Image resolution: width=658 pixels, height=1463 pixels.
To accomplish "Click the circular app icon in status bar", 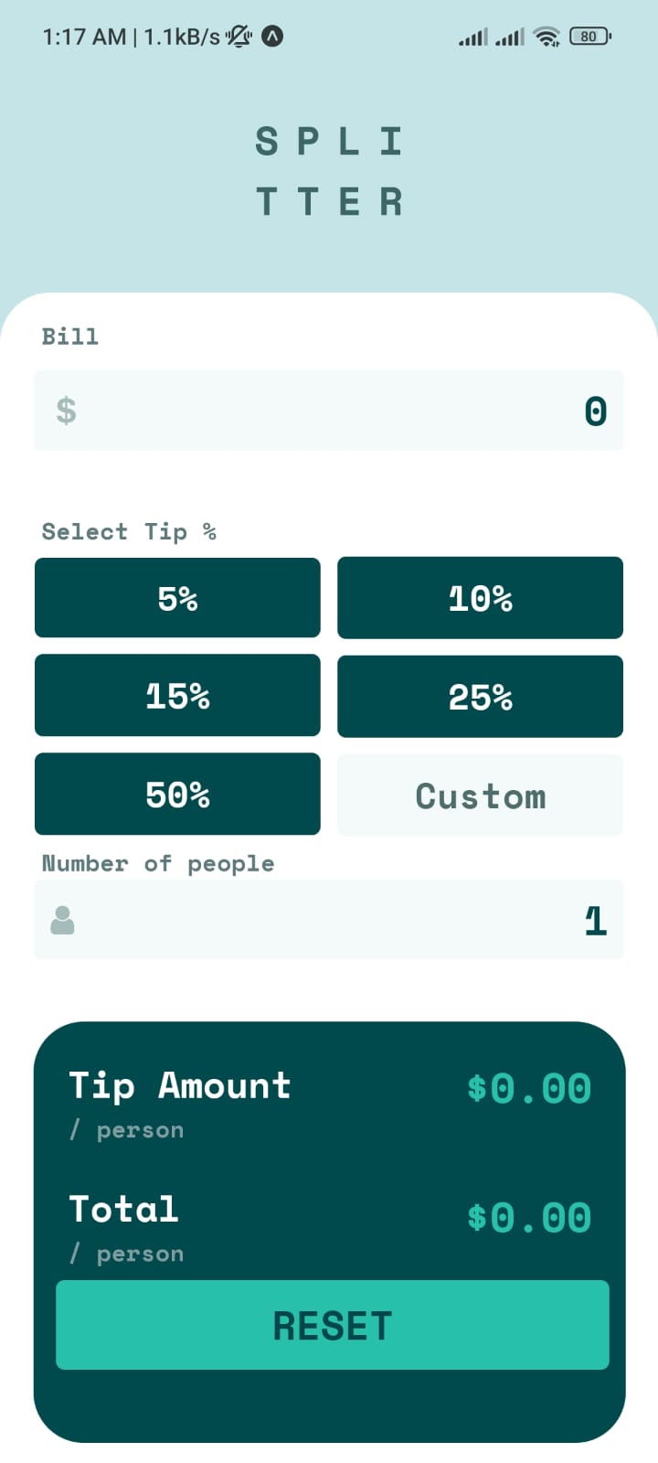I will 271,37.
